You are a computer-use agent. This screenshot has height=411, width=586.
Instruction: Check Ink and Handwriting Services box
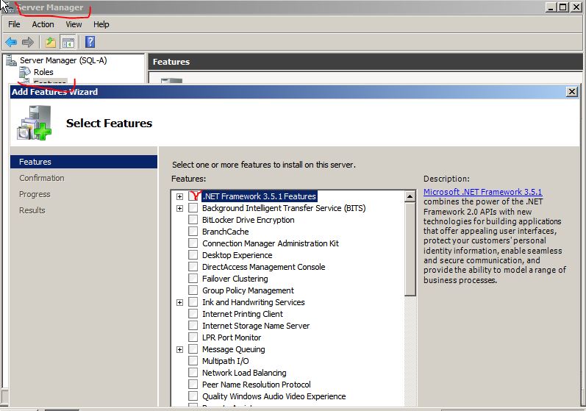pyautogui.click(x=193, y=302)
